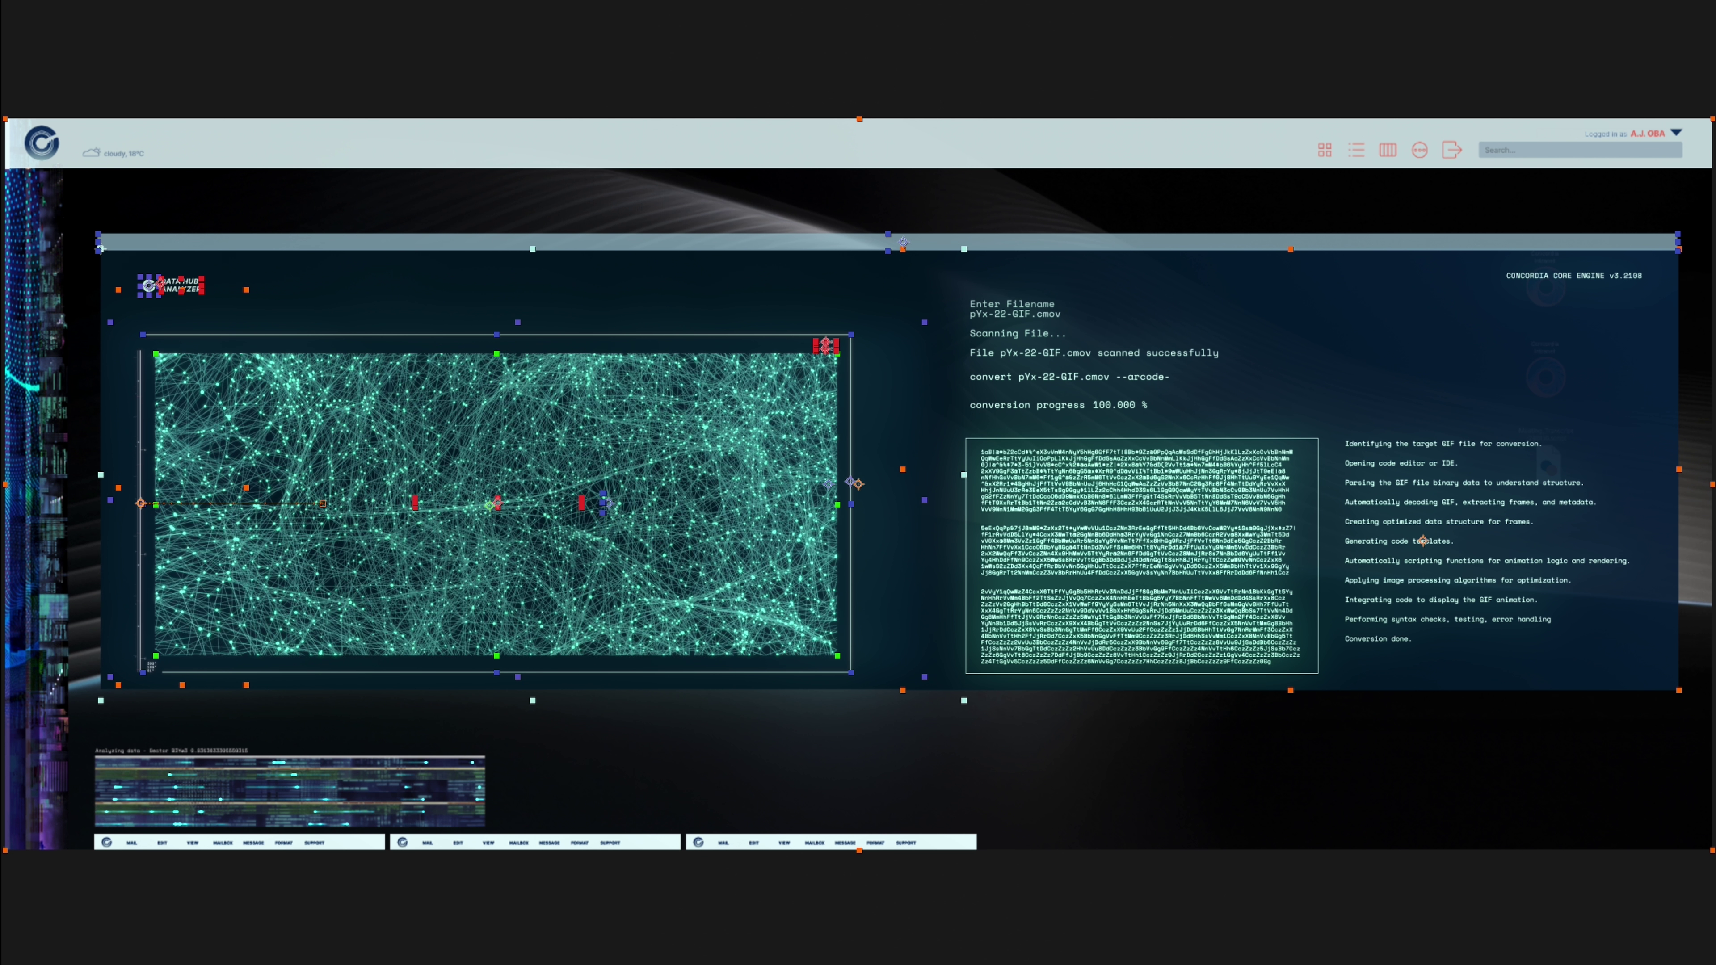The height and width of the screenshot is (965, 1716).
Task: Select the columns view icon
Action: tap(1388, 150)
